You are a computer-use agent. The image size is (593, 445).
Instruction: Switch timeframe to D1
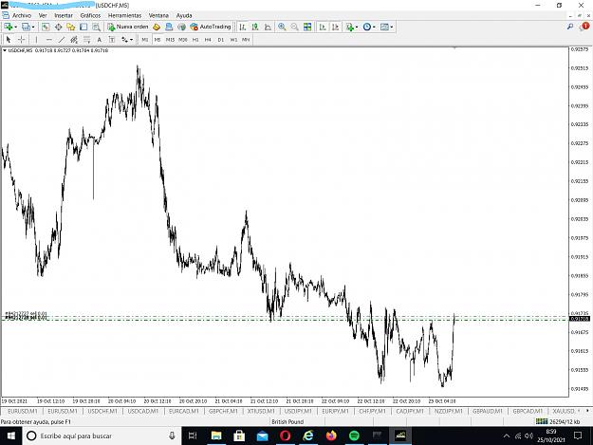(221, 39)
